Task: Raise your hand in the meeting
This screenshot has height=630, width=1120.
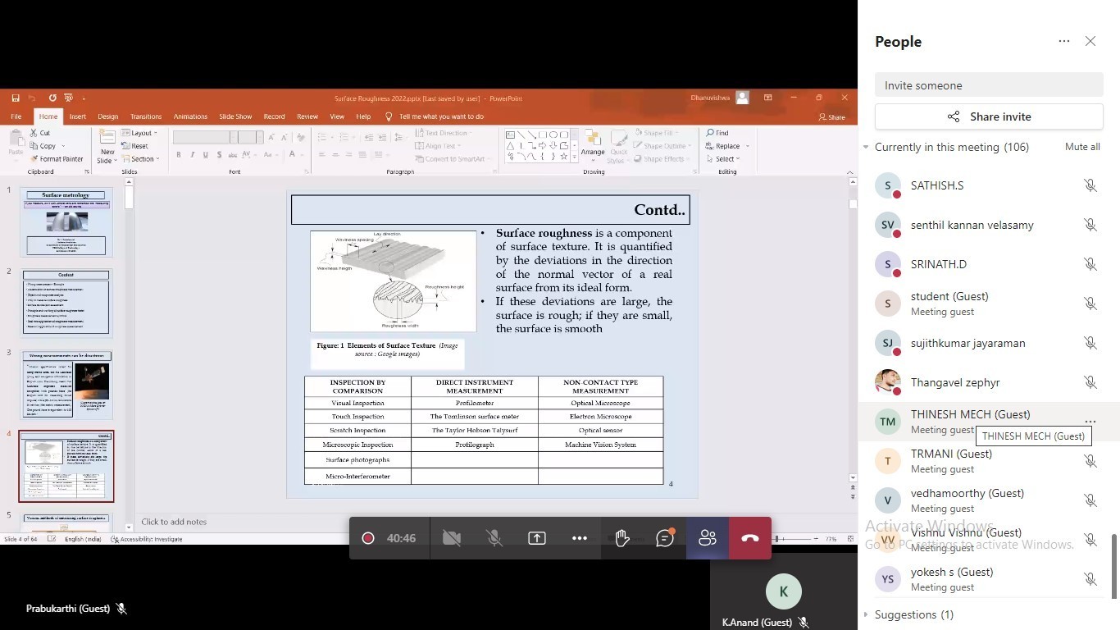Action: click(x=621, y=538)
